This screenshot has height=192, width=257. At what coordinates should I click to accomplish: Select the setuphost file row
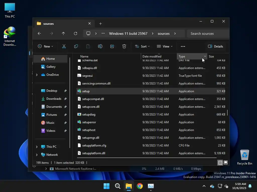coord(151,130)
